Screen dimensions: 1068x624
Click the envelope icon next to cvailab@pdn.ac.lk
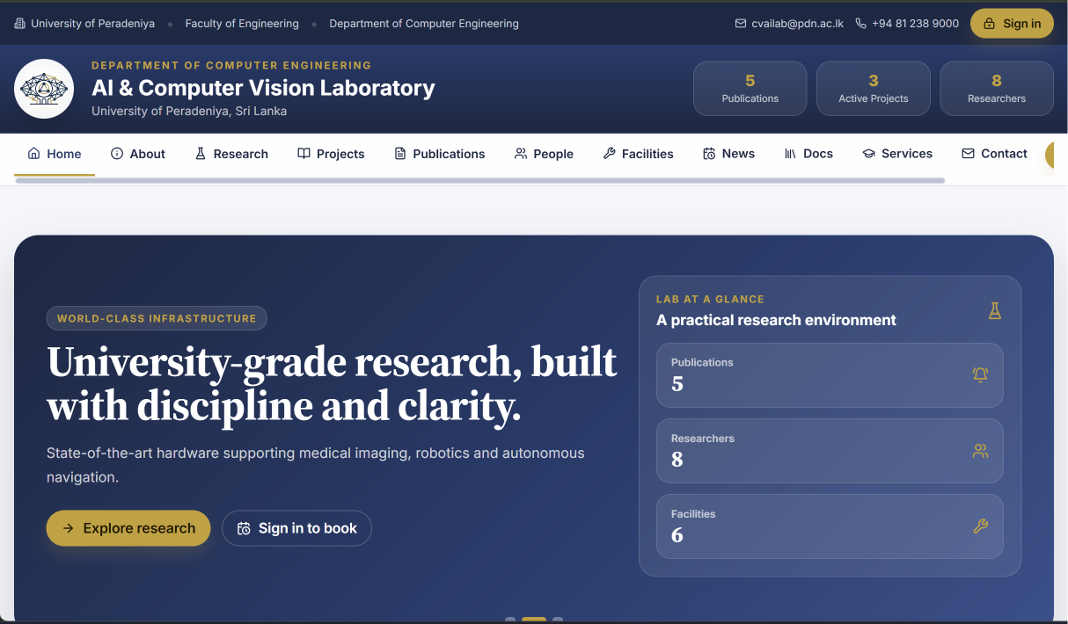tap(741, 24)
